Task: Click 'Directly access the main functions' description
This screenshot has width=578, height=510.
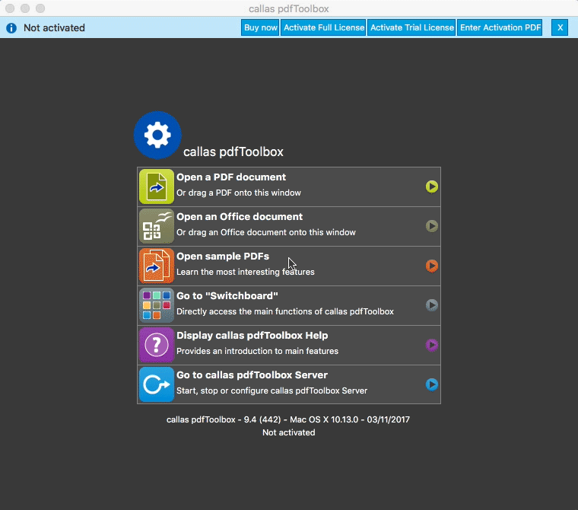Action: [285, 311]
